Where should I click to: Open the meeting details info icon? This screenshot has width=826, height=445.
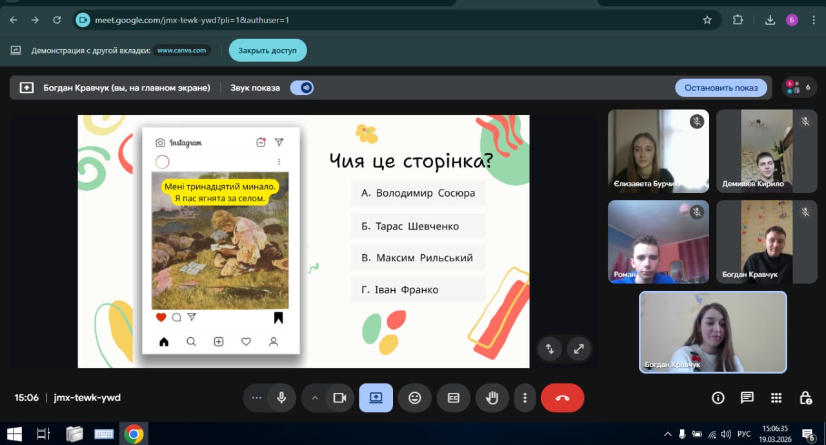coord(718,398)
